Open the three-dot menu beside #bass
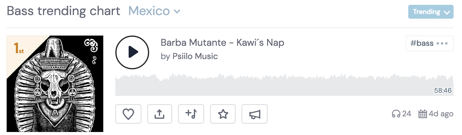The image size is (462, 135). (x=442, y=43)
